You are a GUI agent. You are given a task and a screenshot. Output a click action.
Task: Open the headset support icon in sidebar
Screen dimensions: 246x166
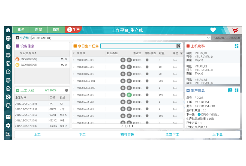click(x=8, y=97)
